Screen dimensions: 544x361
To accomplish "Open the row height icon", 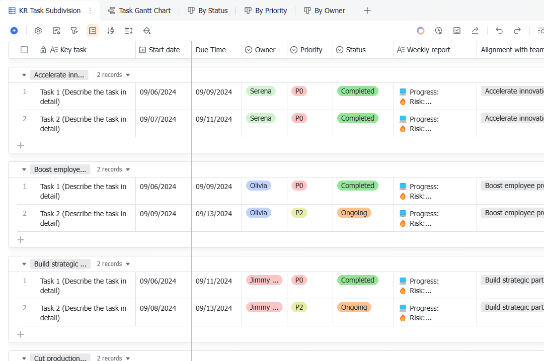I will 129,31.
